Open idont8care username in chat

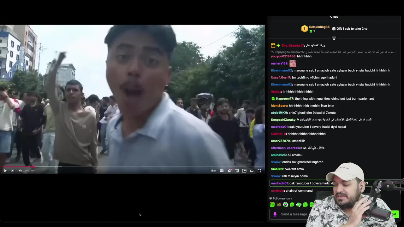pyautogui.click(x=279, y=106)
